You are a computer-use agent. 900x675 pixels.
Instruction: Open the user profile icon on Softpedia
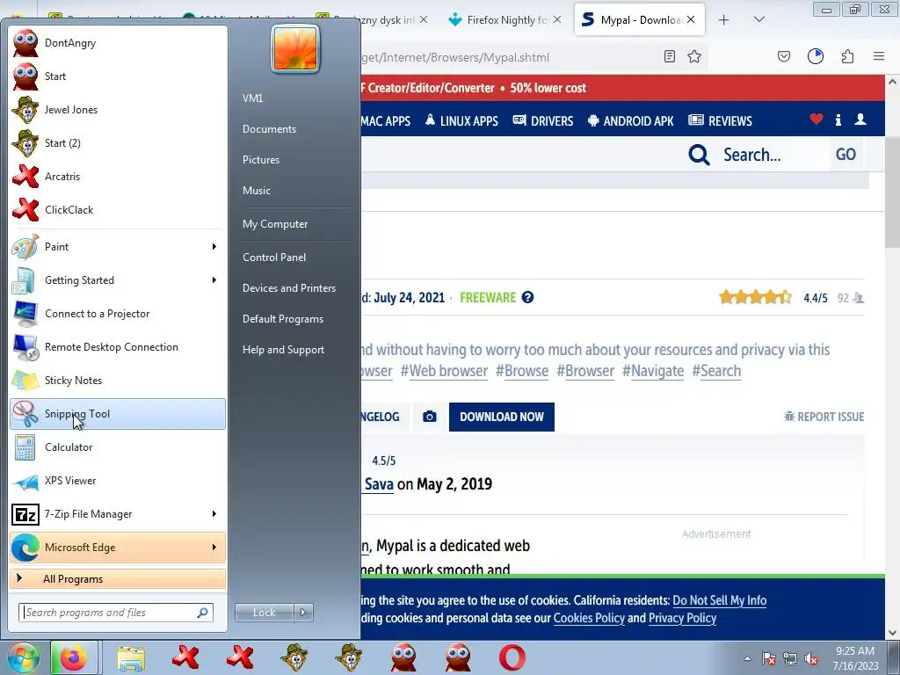(x=860, y=120)
